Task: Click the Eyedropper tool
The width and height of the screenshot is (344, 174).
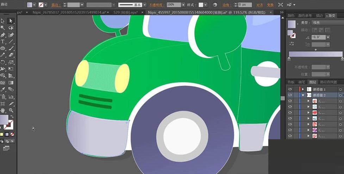Action: 3,90
